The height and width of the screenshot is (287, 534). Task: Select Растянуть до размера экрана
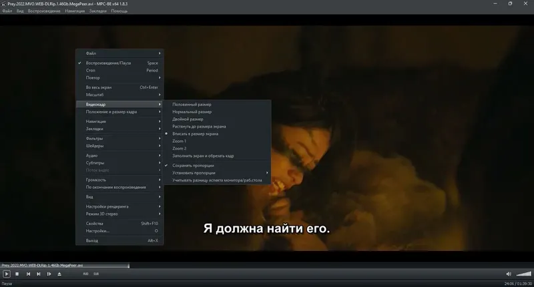[x=217, y=127]
